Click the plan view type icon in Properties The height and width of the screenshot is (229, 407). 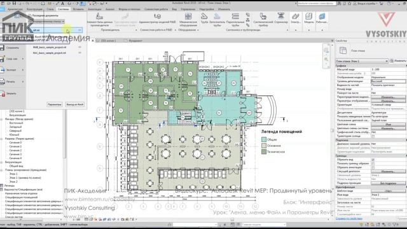[343, 50]
